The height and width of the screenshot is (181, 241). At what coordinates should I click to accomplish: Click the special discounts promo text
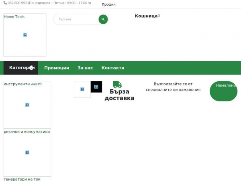coord(173,87)
